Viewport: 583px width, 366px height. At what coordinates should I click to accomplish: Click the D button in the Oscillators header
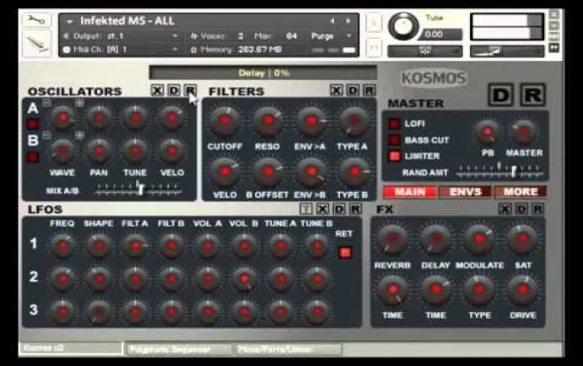(174, 90)
